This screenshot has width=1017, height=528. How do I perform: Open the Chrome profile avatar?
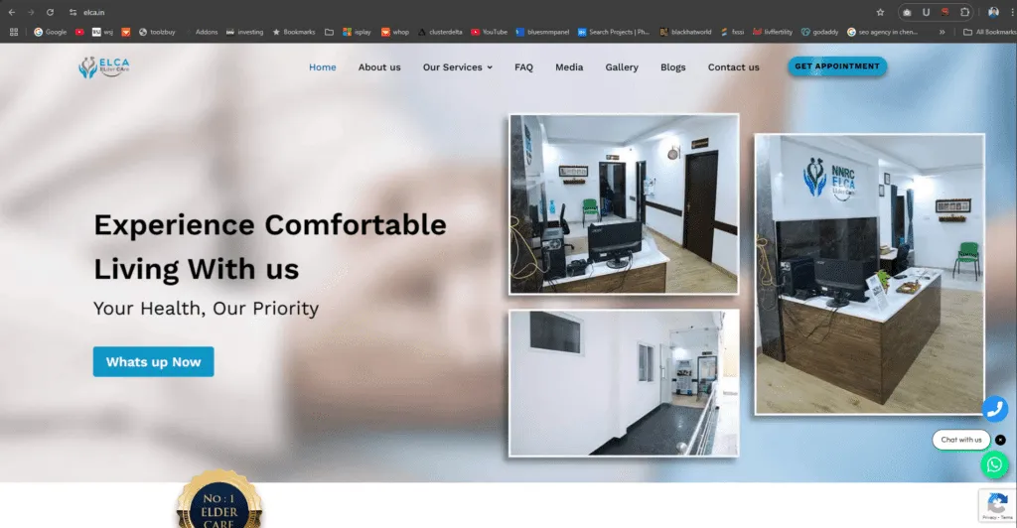coord(993,12)
